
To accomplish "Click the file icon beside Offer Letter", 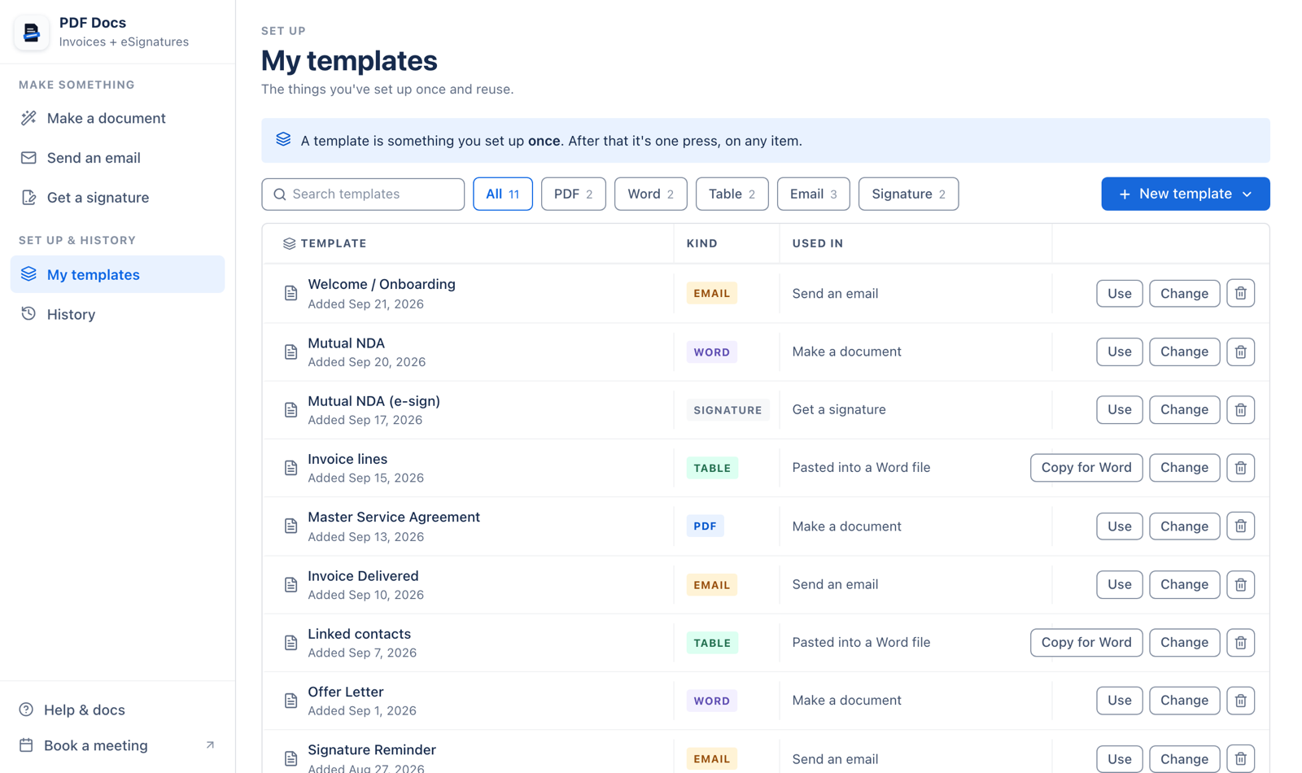I will click(291, 701).
